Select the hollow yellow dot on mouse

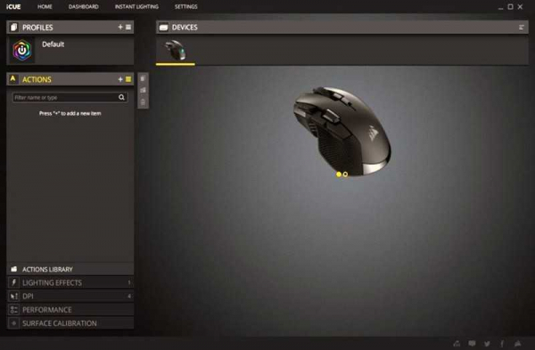coord(345,175)
